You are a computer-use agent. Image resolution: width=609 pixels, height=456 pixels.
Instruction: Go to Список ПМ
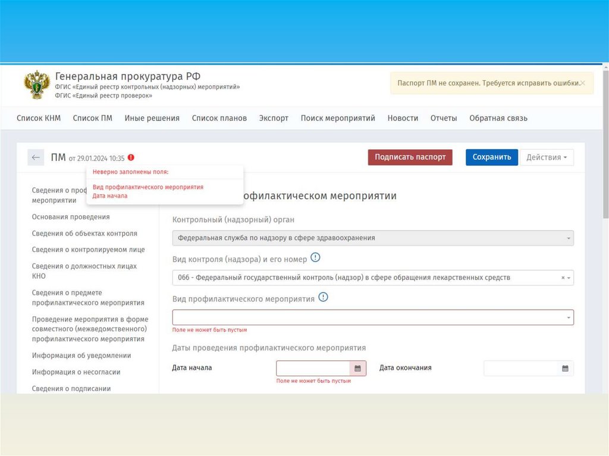click(92, 118)
